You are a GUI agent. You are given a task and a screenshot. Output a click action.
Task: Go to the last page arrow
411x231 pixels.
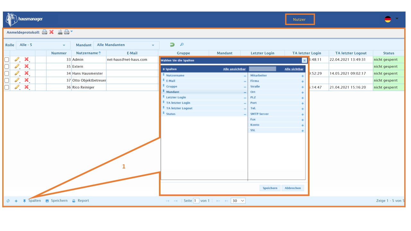(x=226, y=201)
